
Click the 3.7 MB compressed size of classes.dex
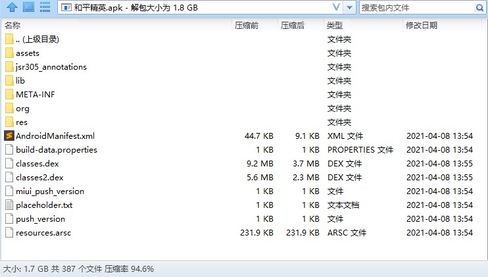tap(306, 163)
